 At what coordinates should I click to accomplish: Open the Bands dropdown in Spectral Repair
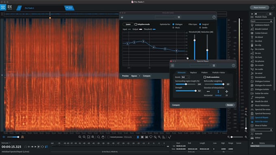coord(185,77)
